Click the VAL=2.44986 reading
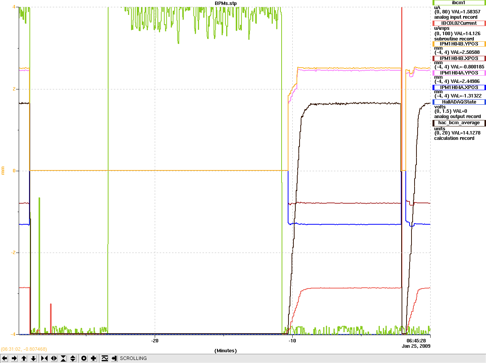 [466, 81]
